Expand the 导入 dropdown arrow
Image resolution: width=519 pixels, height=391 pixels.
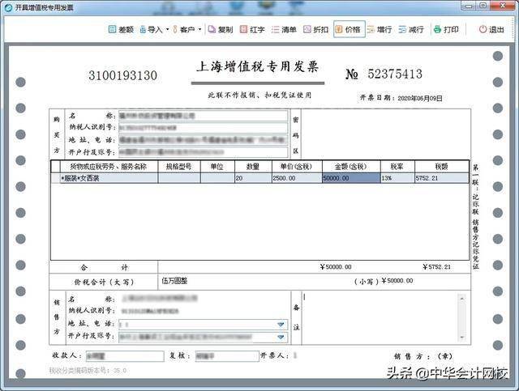click(x=167, y=29)
